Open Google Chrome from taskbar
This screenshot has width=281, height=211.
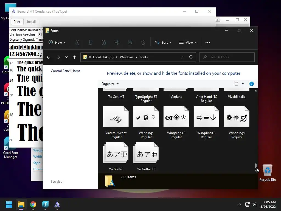(33, 204)
